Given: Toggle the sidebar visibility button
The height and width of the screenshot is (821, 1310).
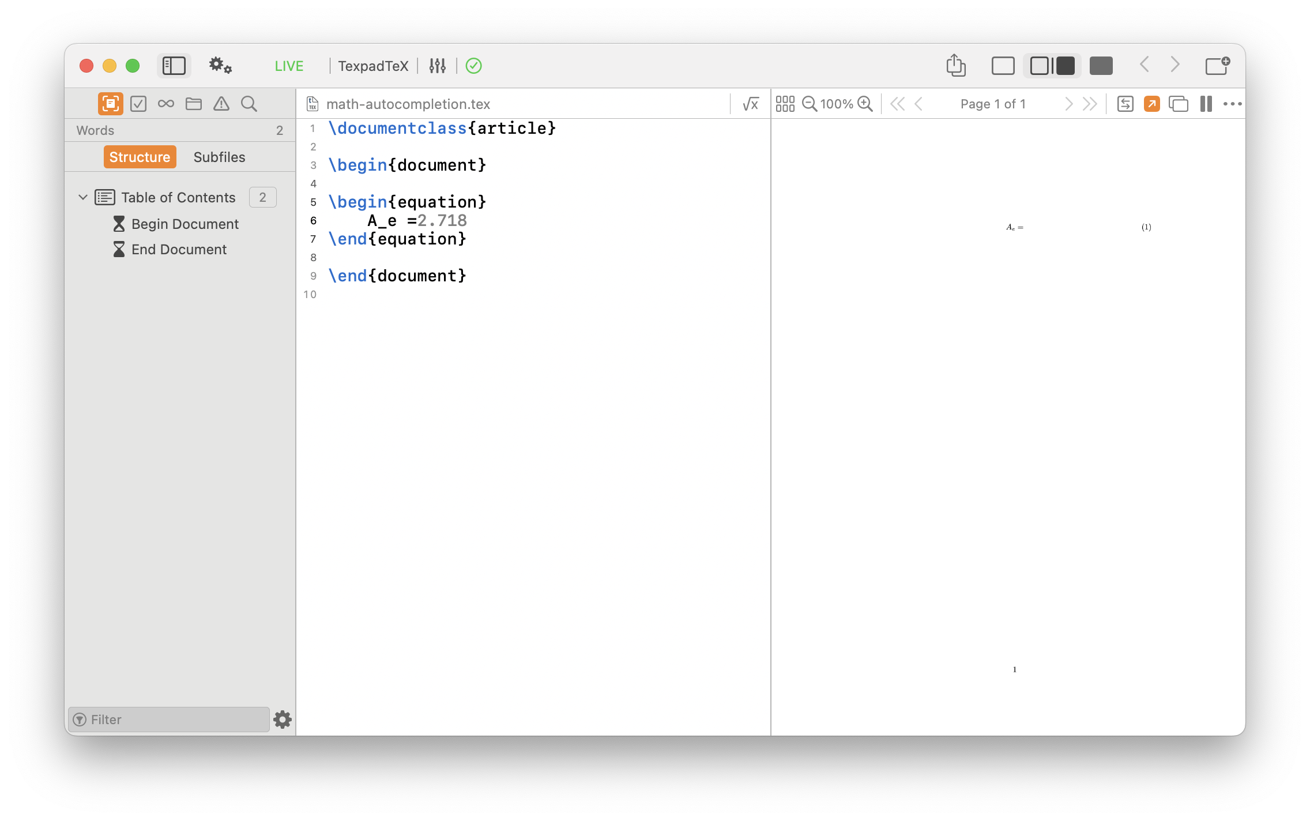Looking at the screenshot, I should [x=174, y=66].
